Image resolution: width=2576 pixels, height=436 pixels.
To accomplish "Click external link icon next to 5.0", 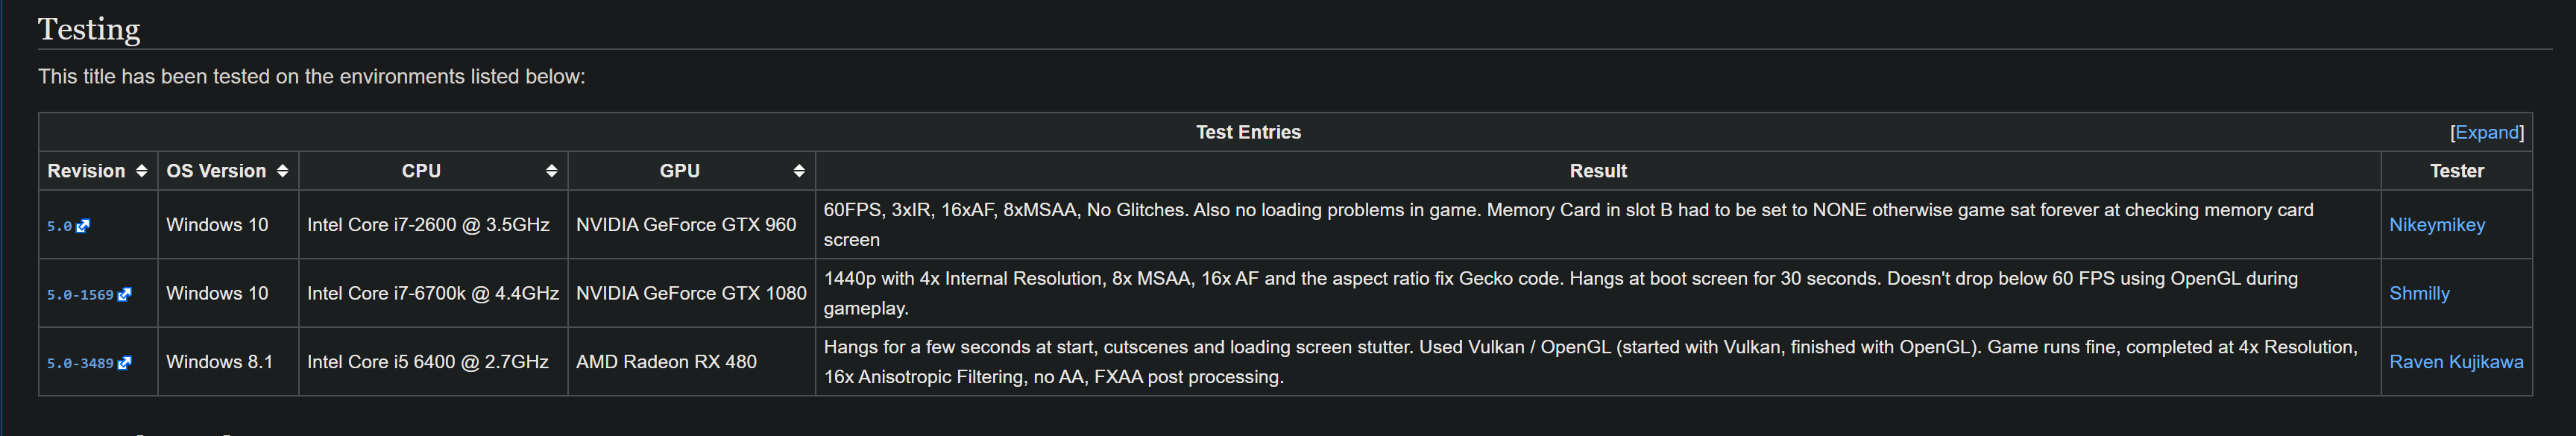I will [83, 226].
